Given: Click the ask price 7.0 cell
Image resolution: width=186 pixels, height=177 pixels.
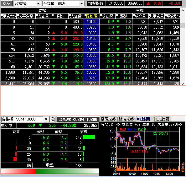Looking at the screenshot, I should coord(59,137).
